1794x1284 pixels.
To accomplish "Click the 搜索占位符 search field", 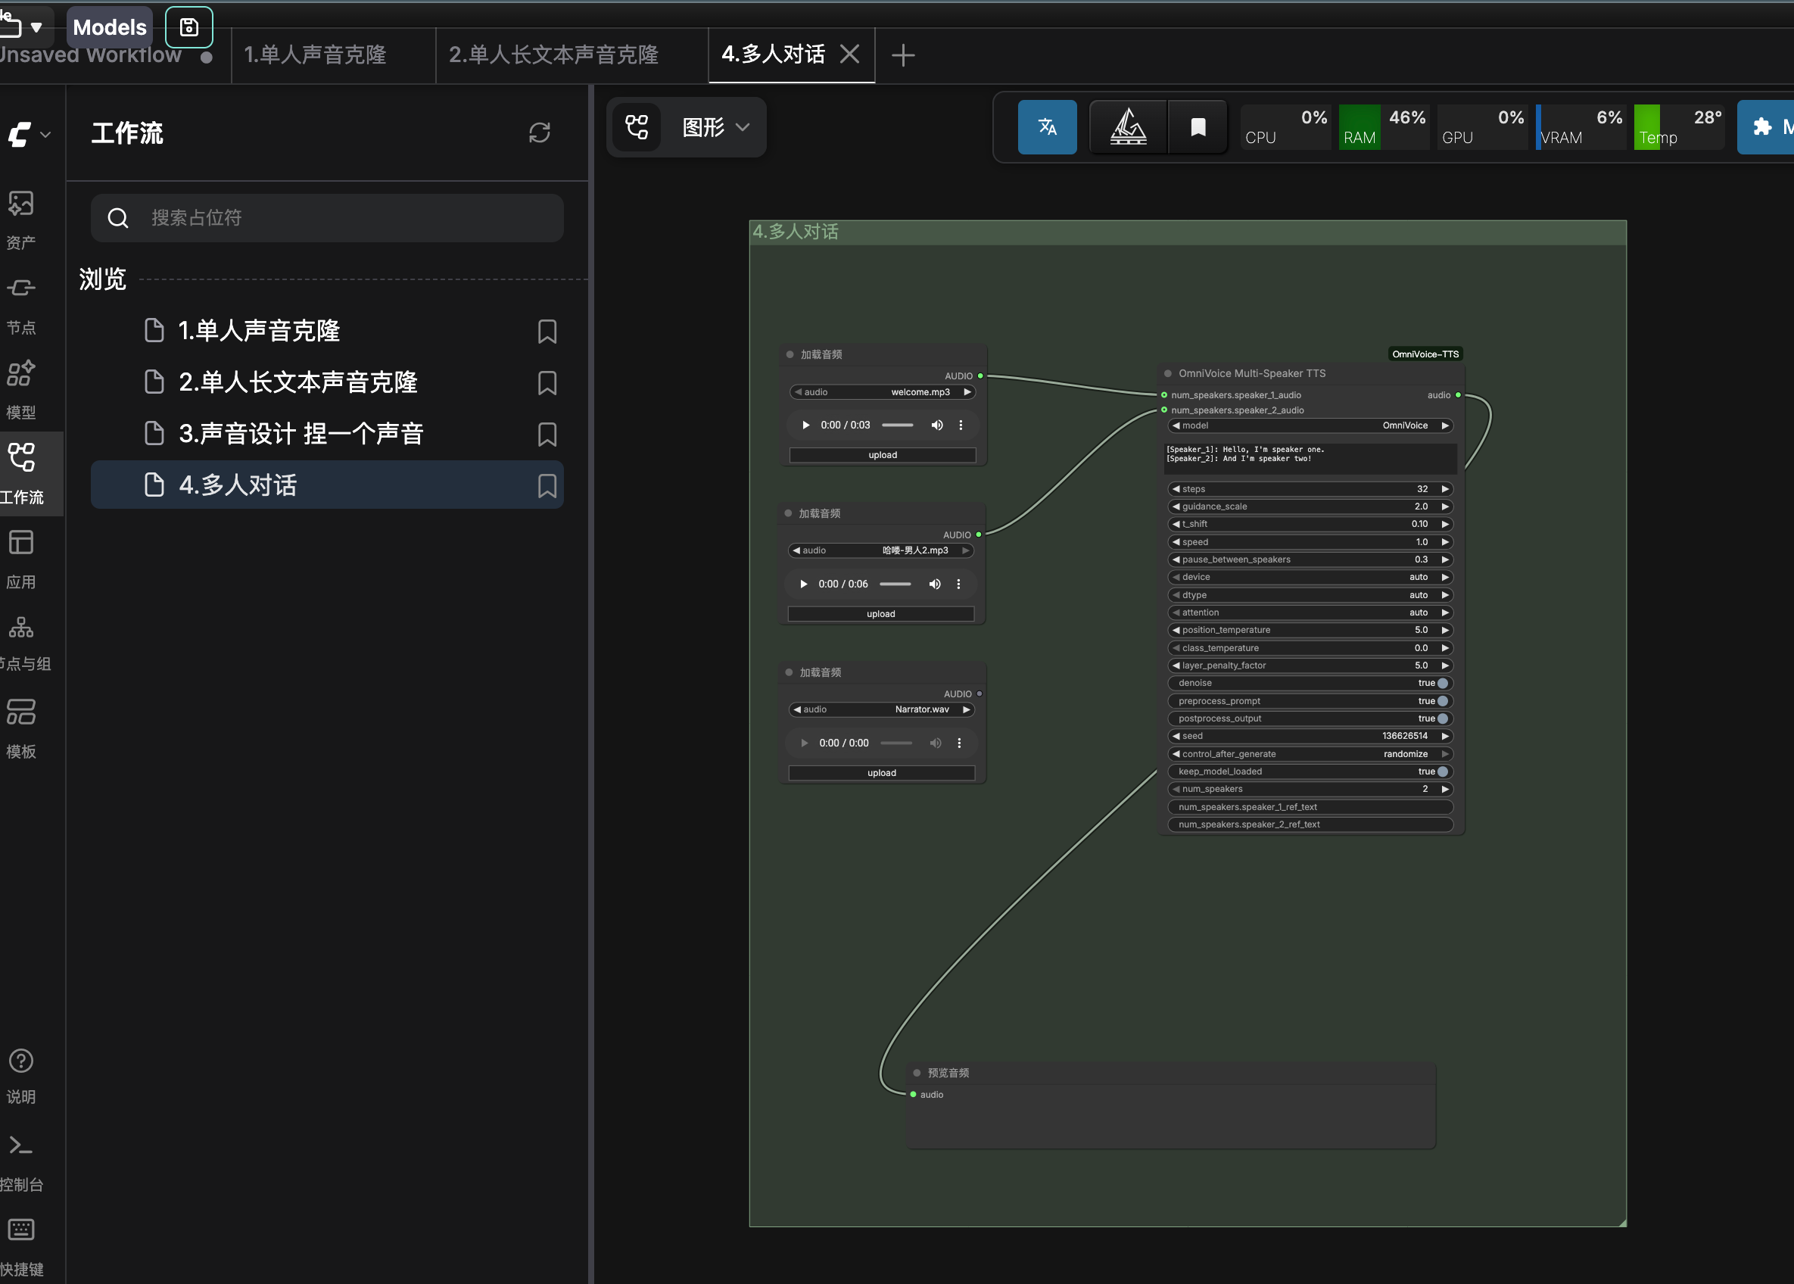I will (340, 218).
